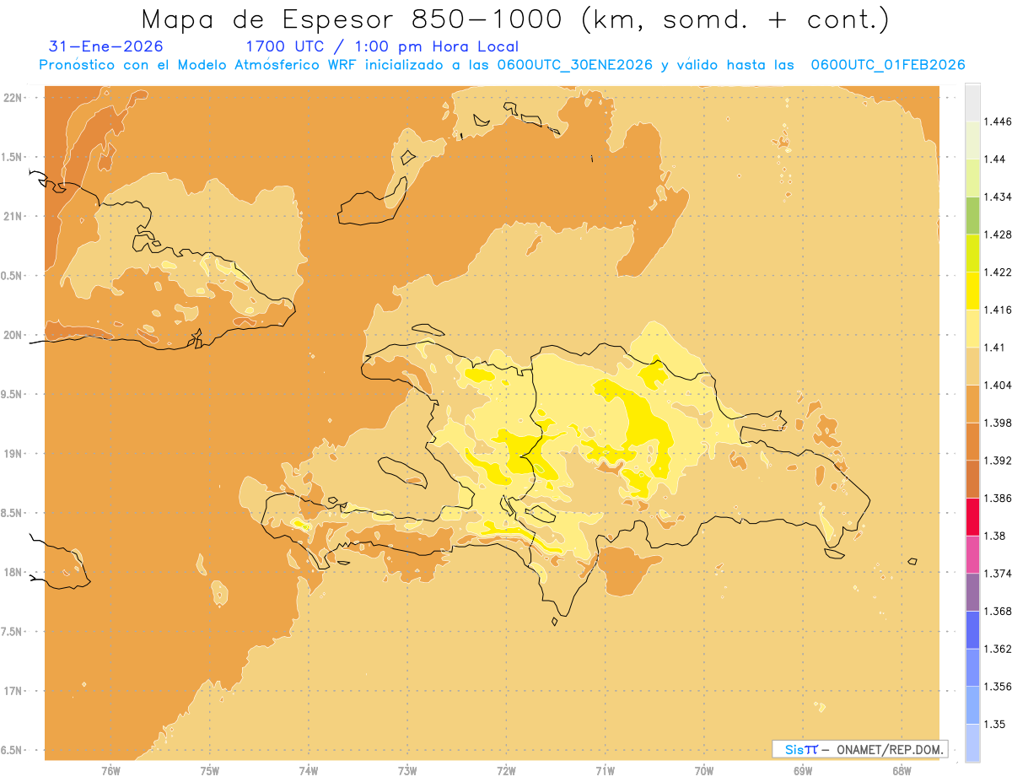Viewport: 1012px width, 782px height.
Task: Click the green colorbar segment above 1.428
Action: point(972,215)
